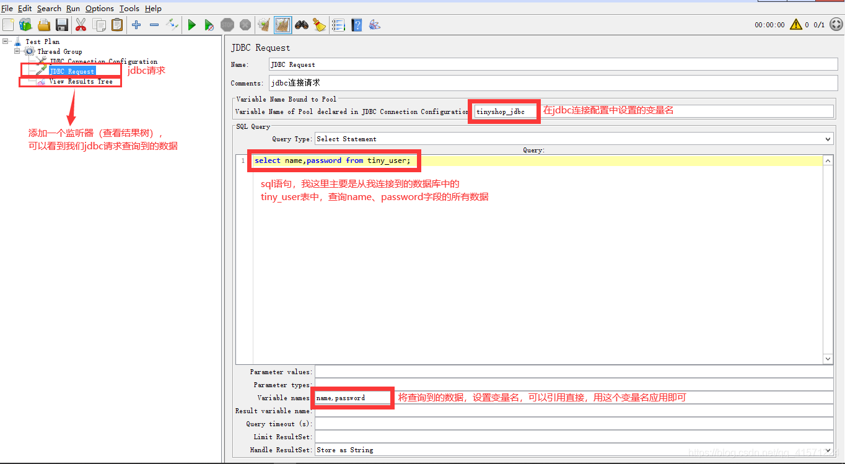The height and width of the screenshot is (464, 845).
Task: Click the Query timeout field
Action: coord(574,424)
